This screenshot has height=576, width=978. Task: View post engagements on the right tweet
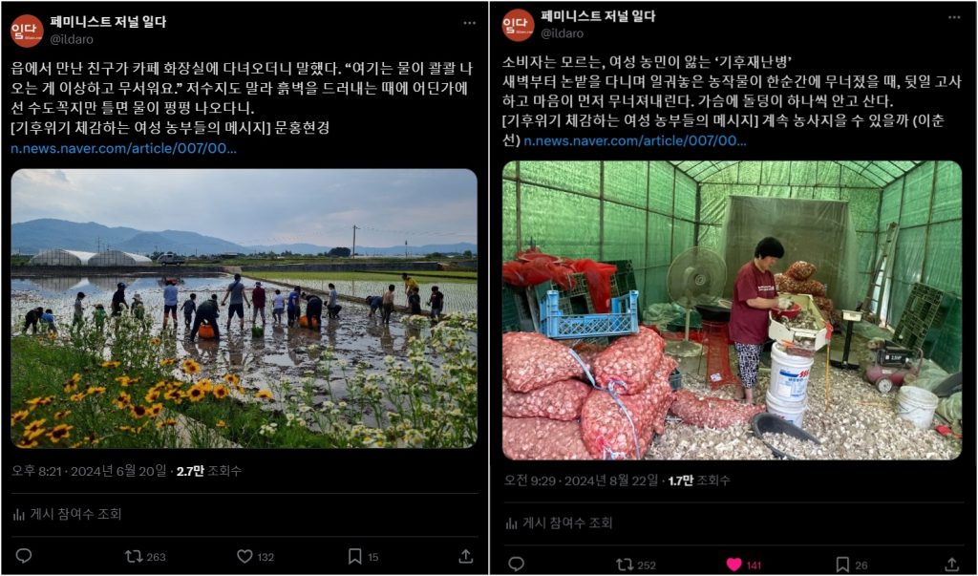click(x=559, y=523)
